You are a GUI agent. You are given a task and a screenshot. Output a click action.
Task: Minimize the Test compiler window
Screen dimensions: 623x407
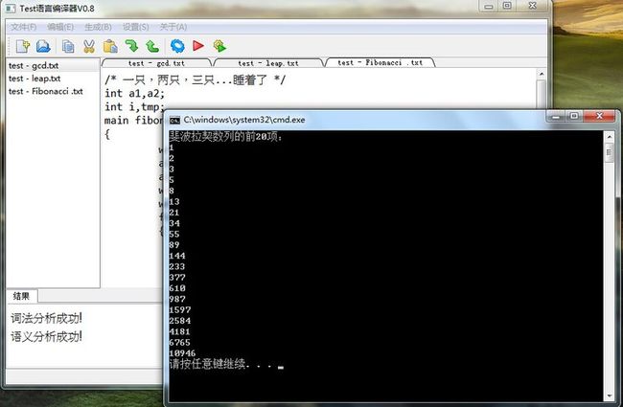489,6
